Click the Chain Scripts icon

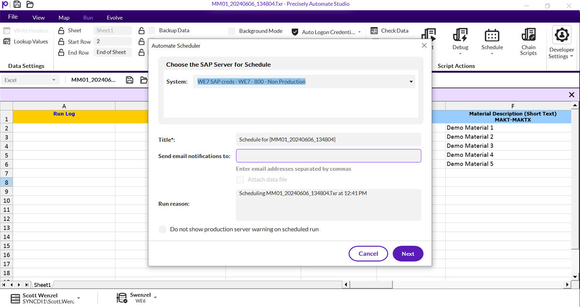click(x=528, y=35)
